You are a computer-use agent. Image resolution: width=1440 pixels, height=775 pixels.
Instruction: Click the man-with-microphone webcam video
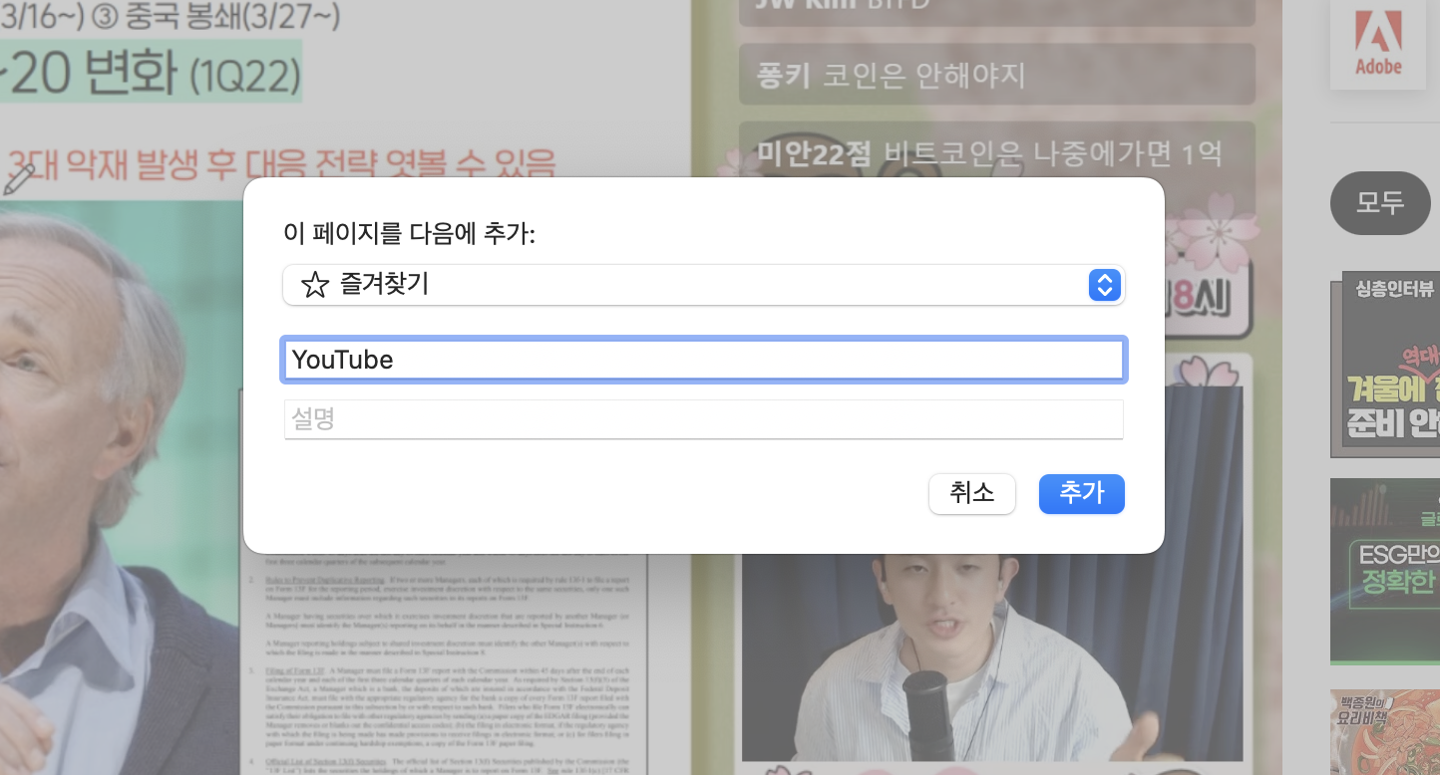[x=992, y=657]
